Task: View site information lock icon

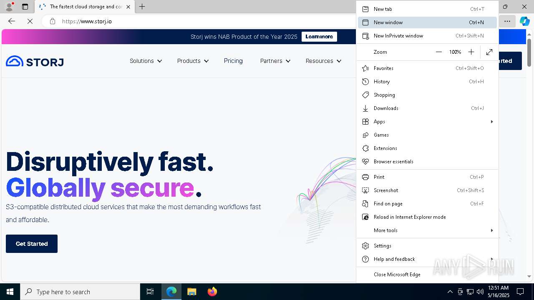Action: point(53,21)
